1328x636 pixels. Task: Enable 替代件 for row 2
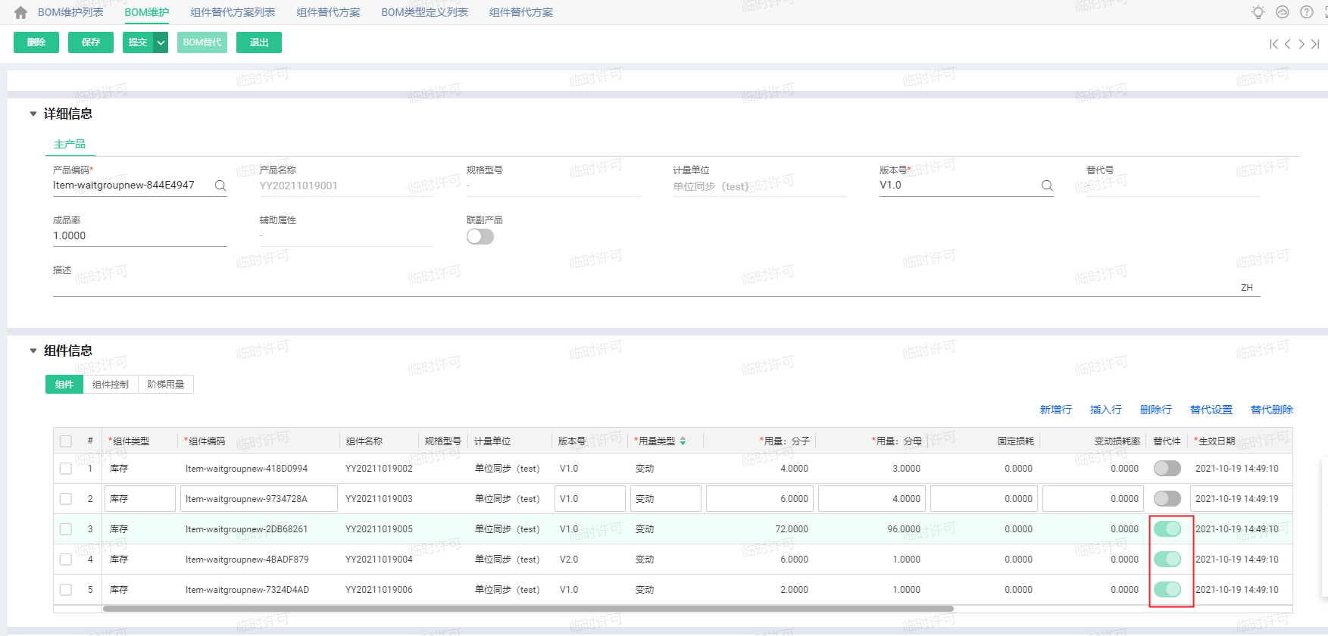[x=1167, y=498]
